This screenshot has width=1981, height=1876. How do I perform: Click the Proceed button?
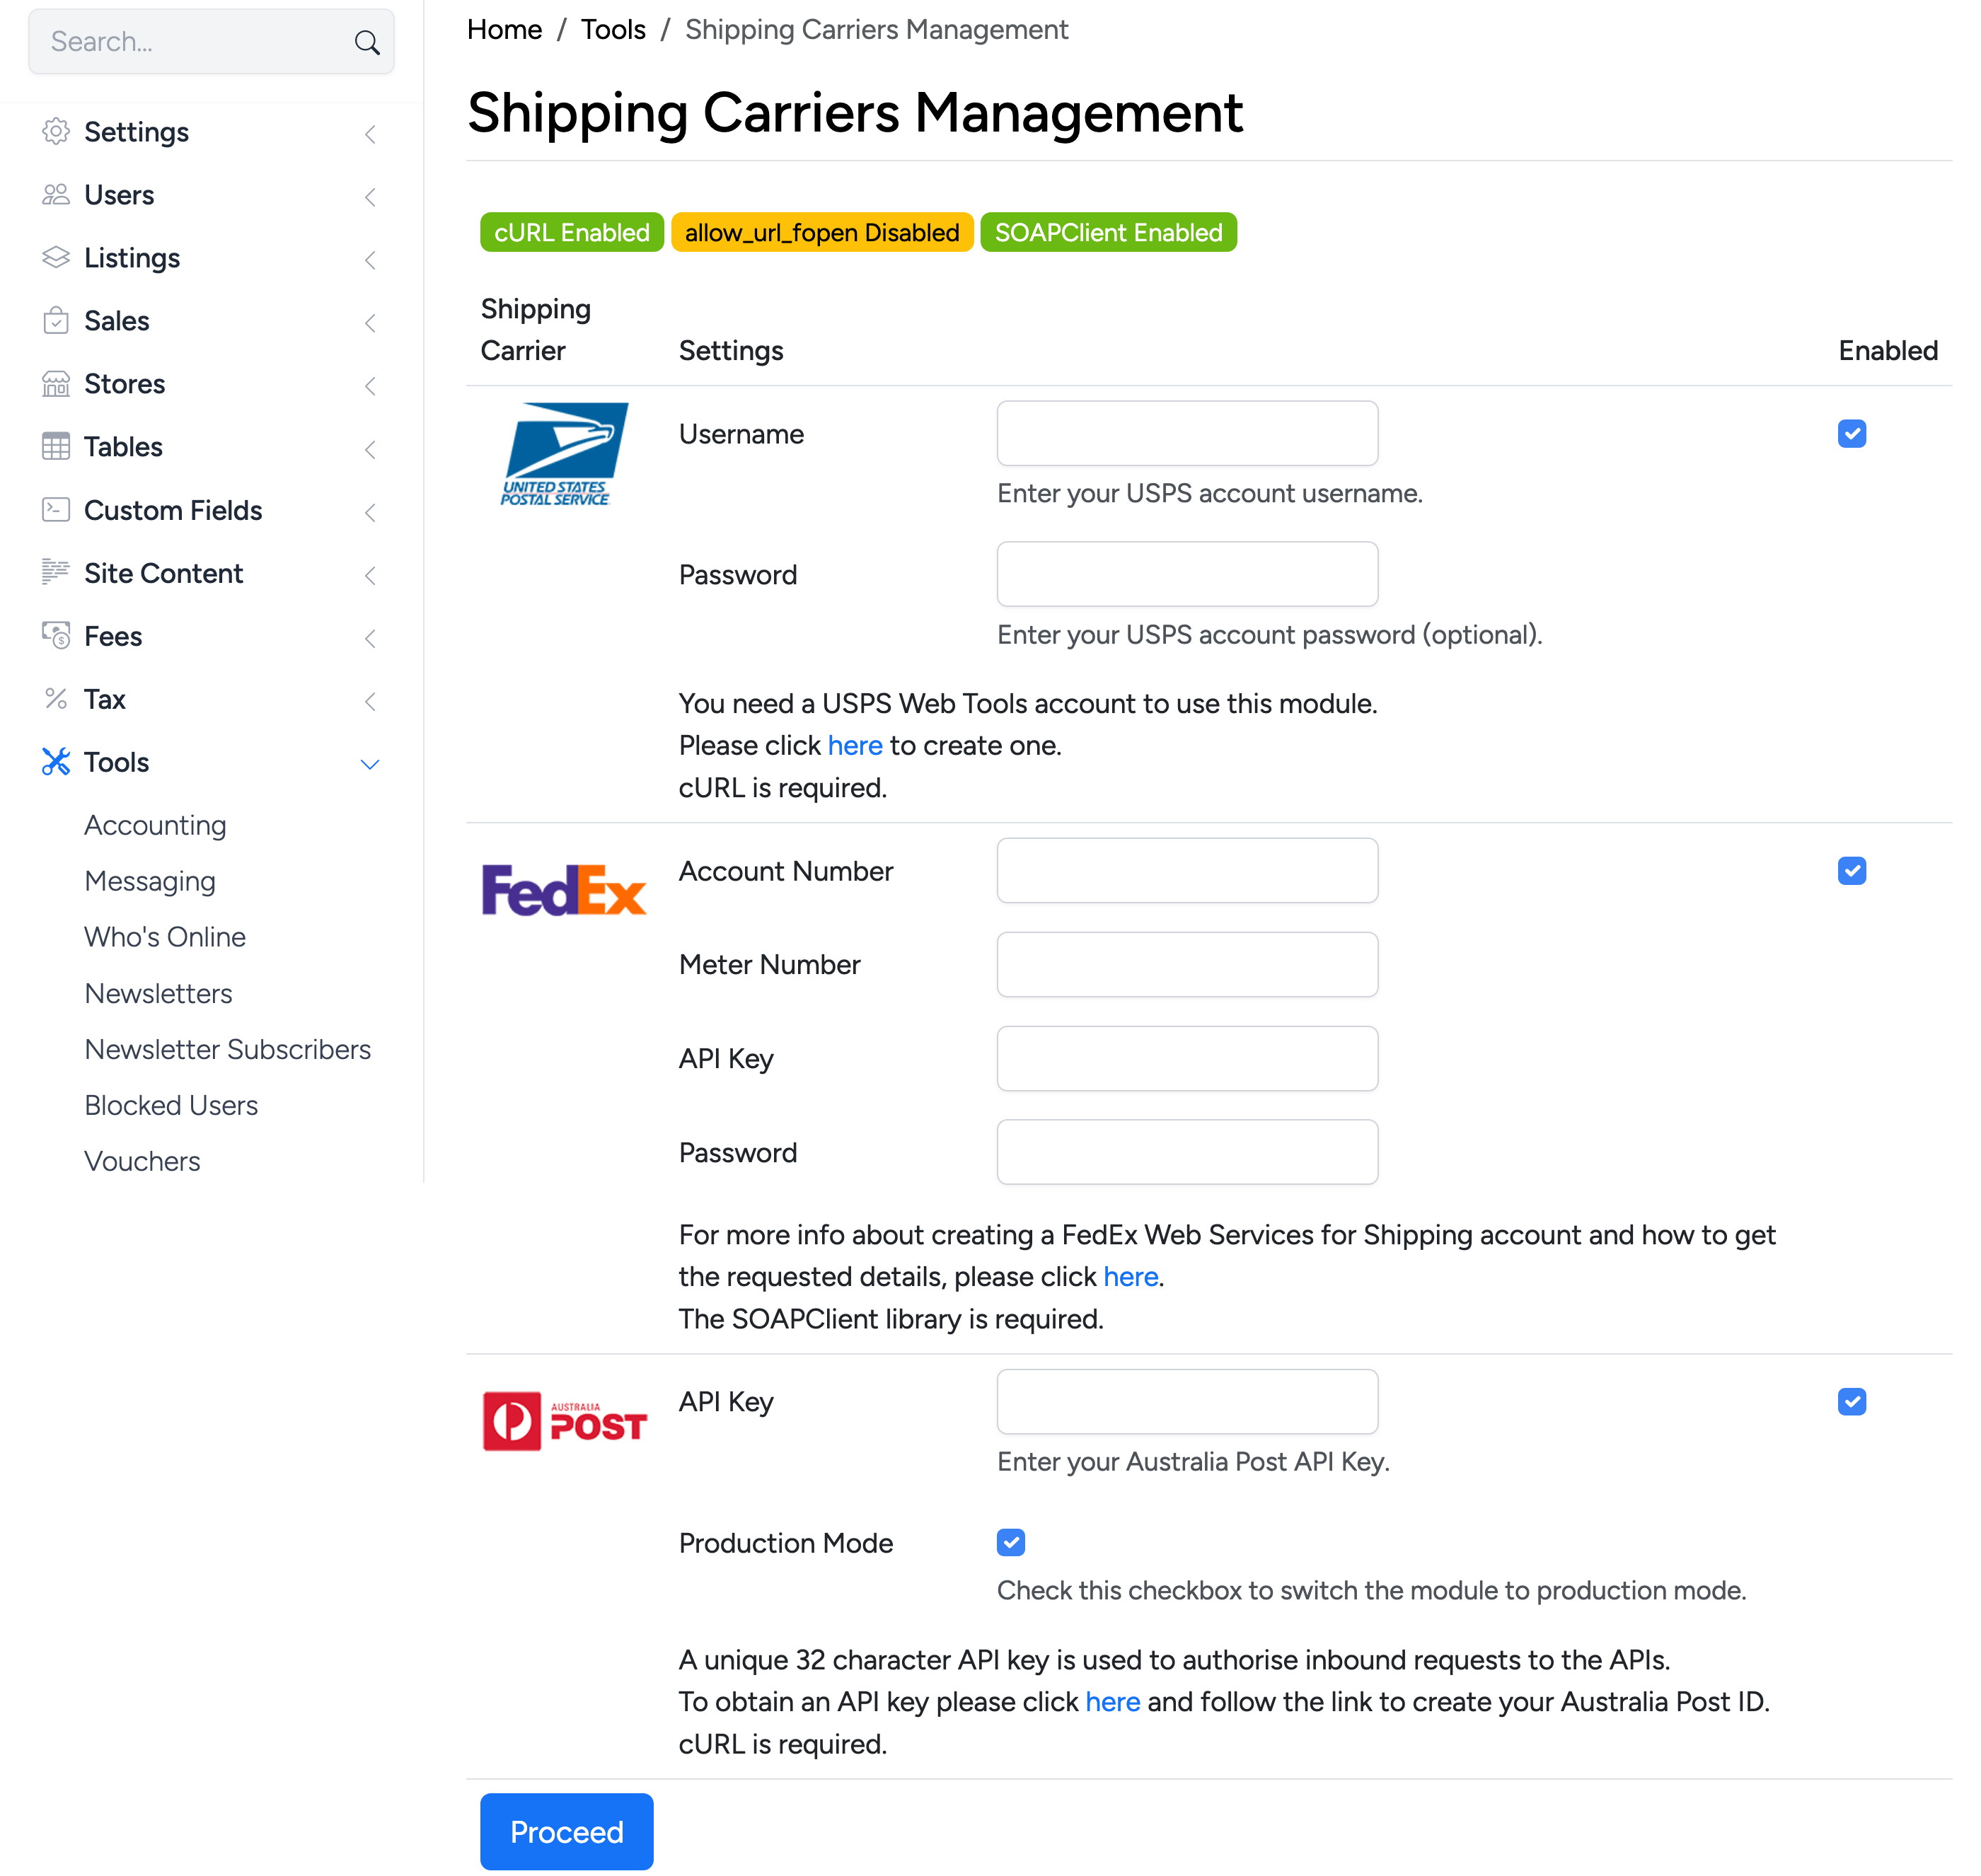click(566, 1832)
